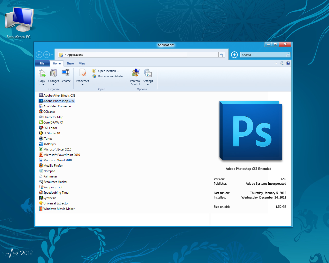Expand the Properties dropdown arrow

83,84
